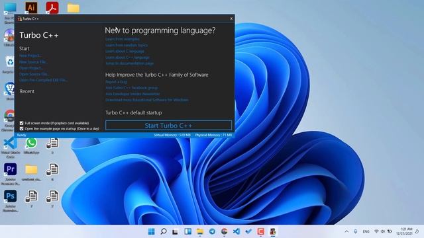Image resolution: width=424 pixels, height=238 pixels.
Task: Open the taskbar clock and date
Action: tap(404, 231)
